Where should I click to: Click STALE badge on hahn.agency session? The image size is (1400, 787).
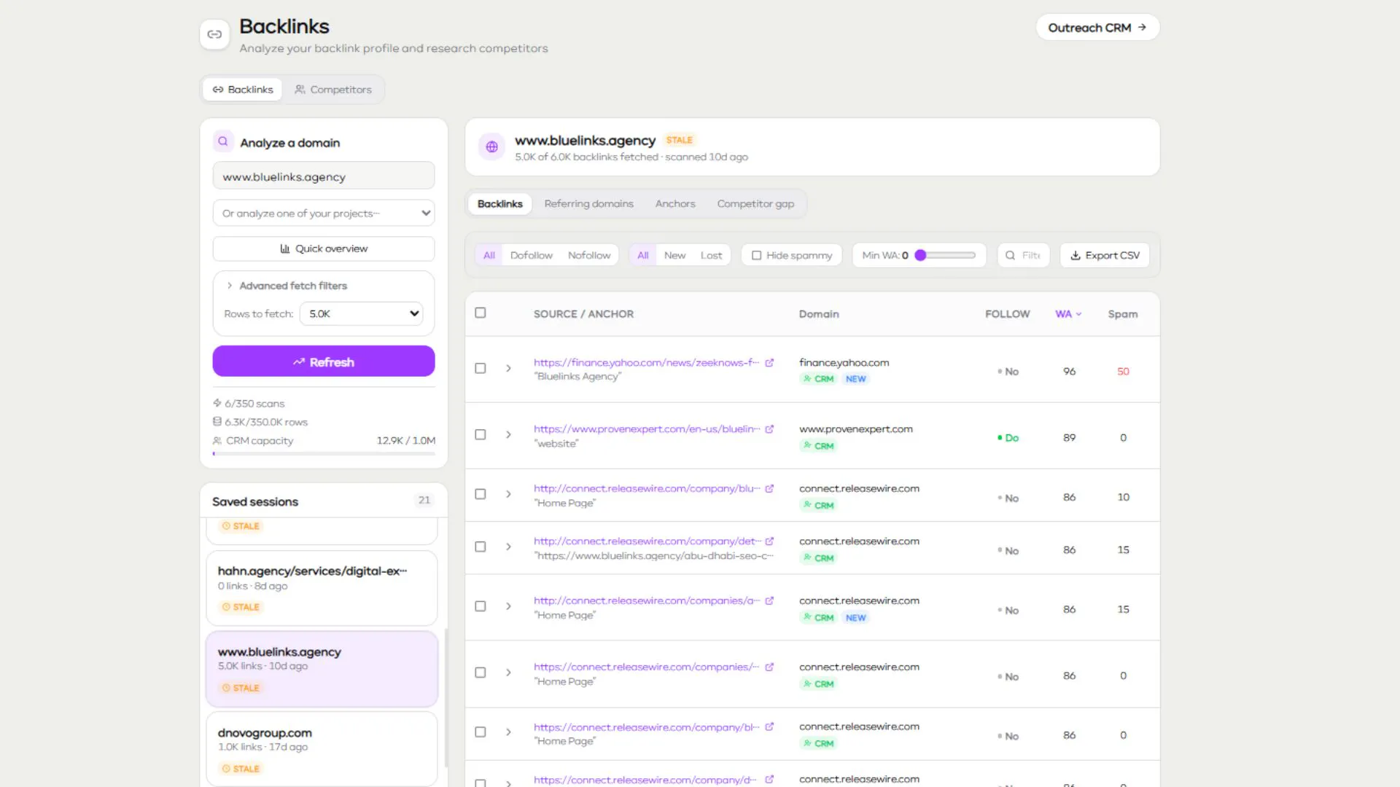pyautogui.click(x=241, y=607)
